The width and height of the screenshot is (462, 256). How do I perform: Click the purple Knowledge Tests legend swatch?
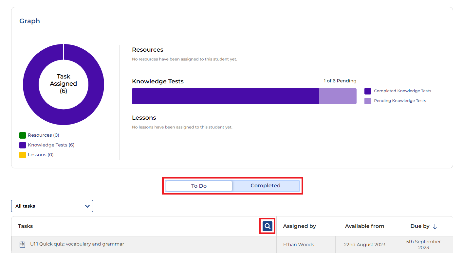point(23,145)
